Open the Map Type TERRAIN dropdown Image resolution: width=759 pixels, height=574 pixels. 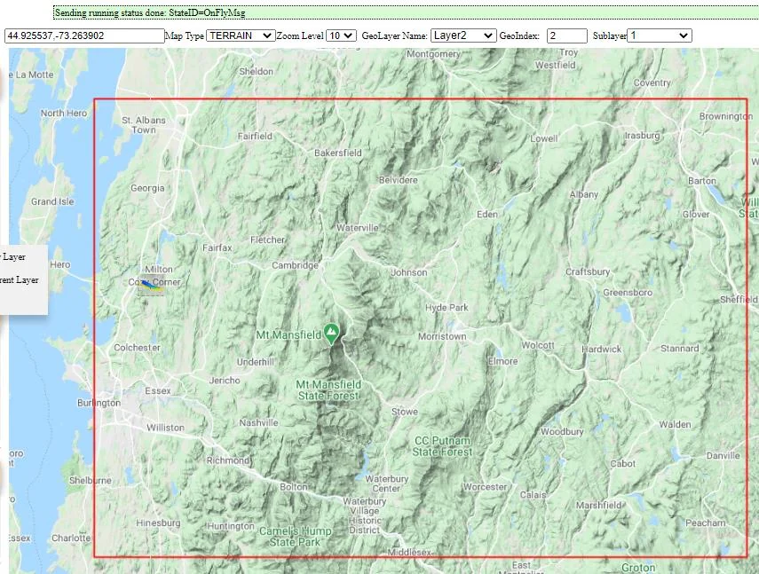point(241,35)
